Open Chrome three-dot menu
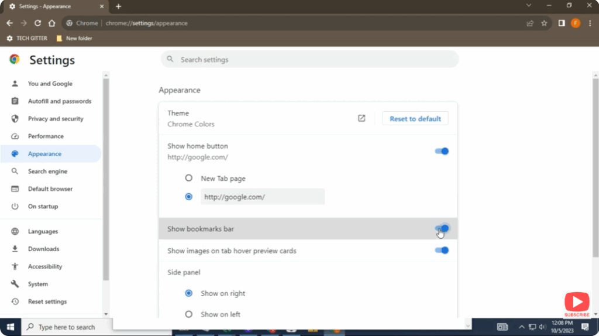 click(x=590, y=23)
